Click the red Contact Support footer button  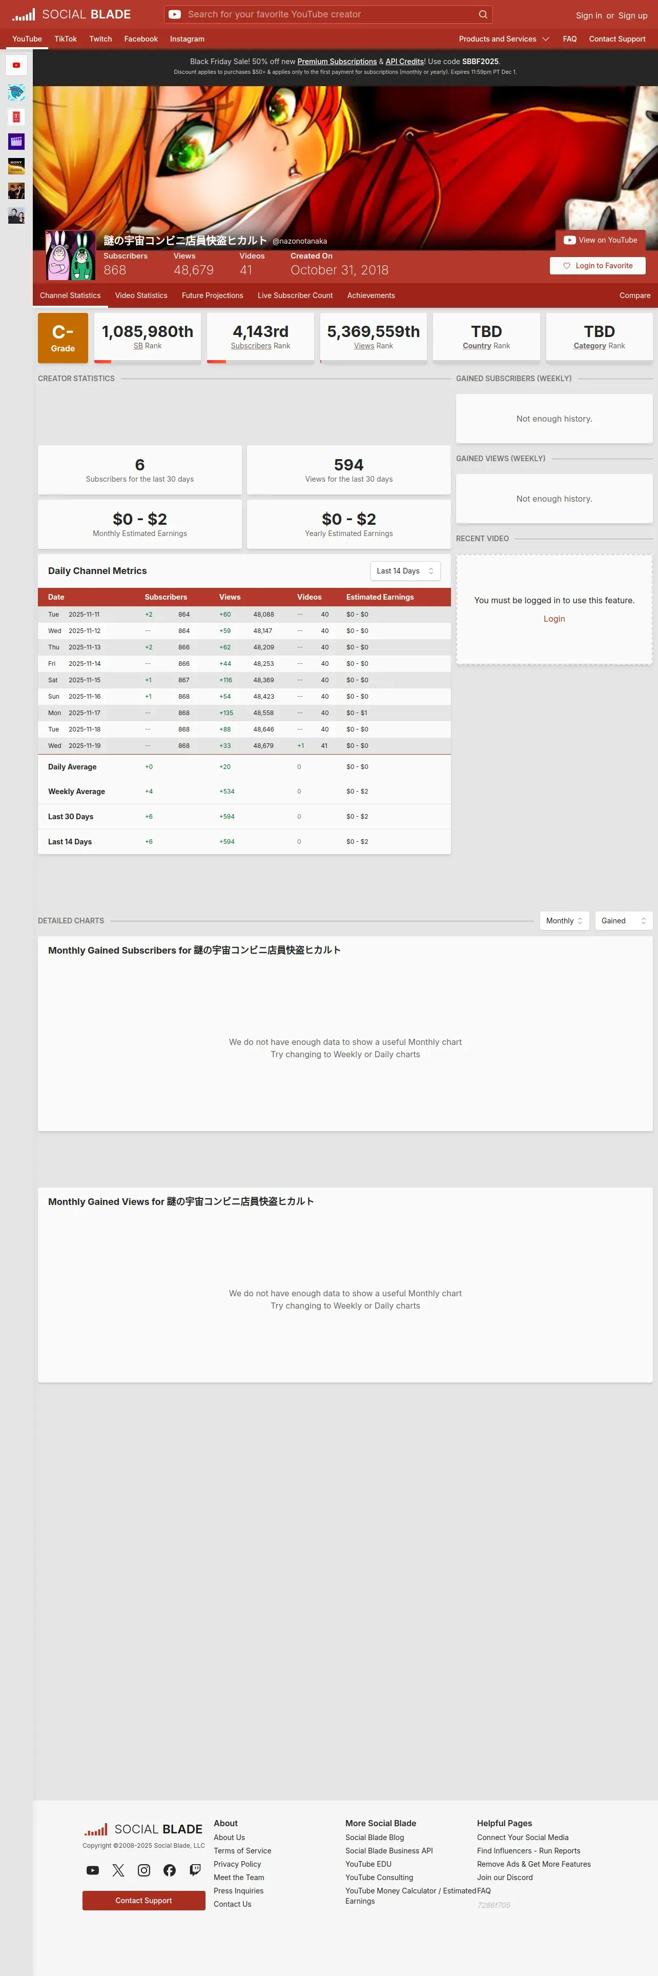(144, 1900)
